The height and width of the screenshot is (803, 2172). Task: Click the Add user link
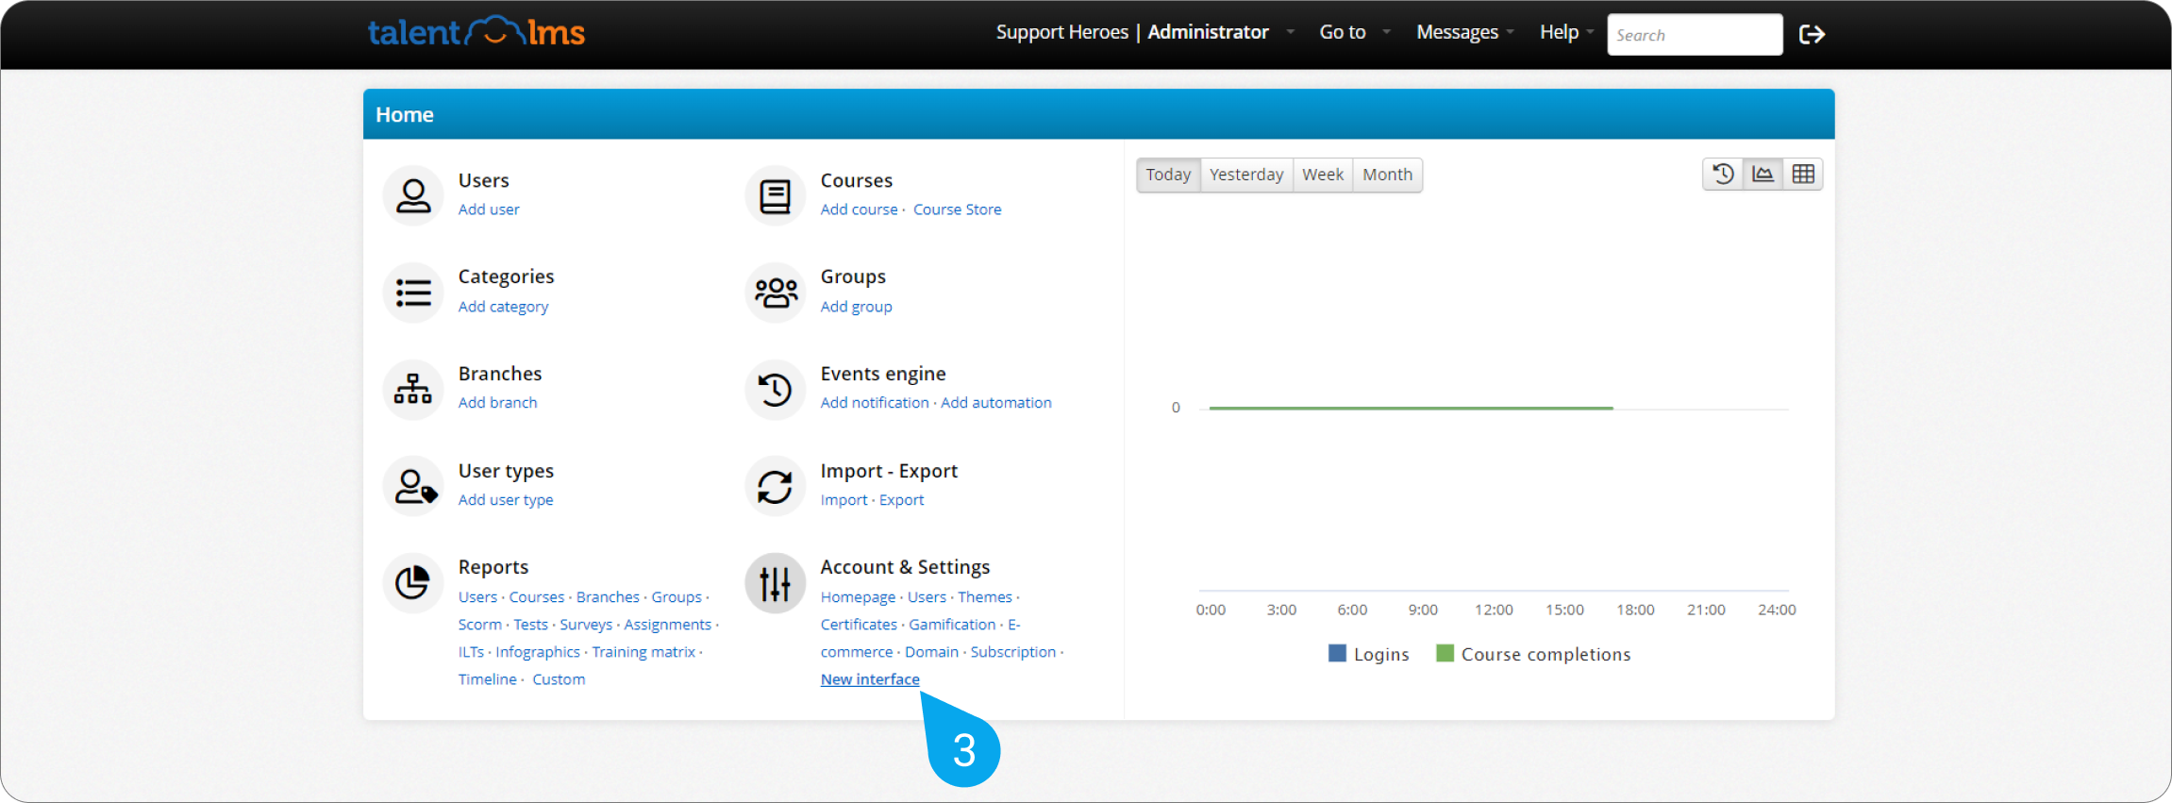pos(489,209)
